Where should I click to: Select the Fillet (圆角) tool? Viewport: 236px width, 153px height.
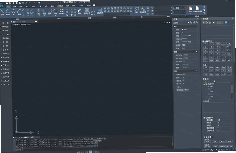click(x=55, y=12)
